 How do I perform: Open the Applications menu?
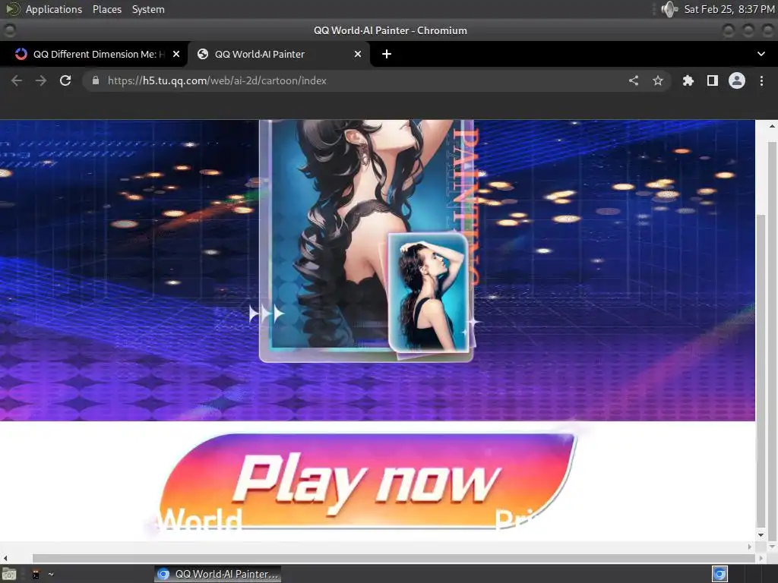coord(54,9)
